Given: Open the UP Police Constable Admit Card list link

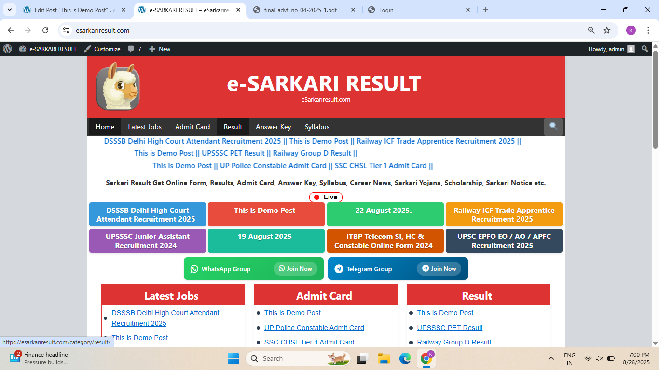Looking at the screenshot, I should 314,328.
